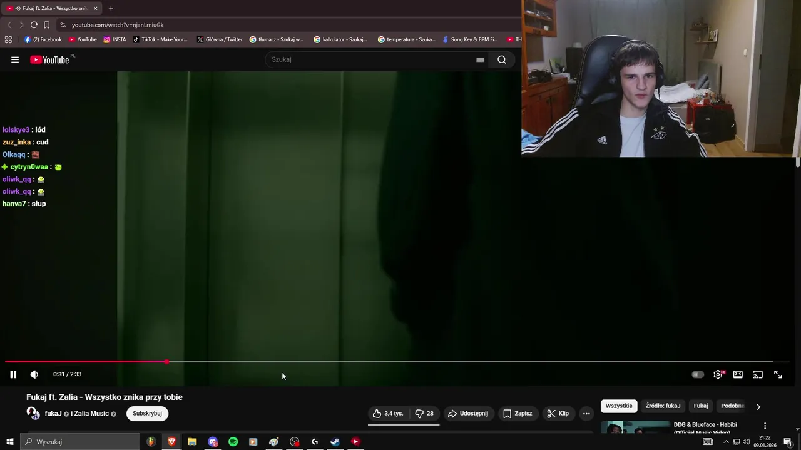This screenshot has height=450, width=801.
Task: Open the tłumacz bookmark
Action: pos(276,39)
